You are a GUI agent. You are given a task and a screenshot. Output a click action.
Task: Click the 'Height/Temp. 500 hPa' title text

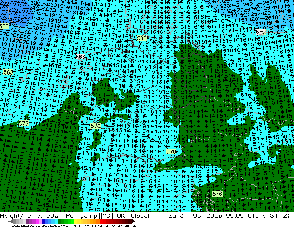pyautogui.click(x=37, y=216)
